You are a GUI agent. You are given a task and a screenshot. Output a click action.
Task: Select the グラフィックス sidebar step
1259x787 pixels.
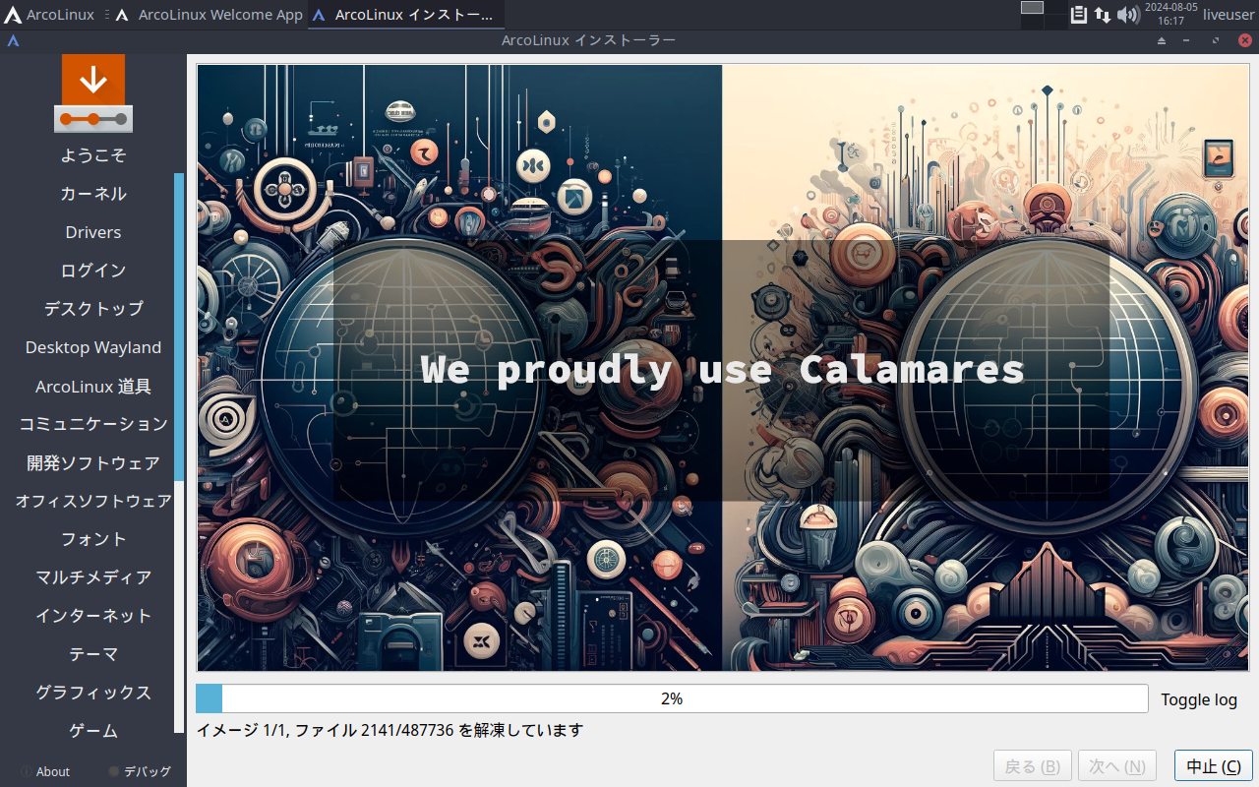click(x=93, y=693)
